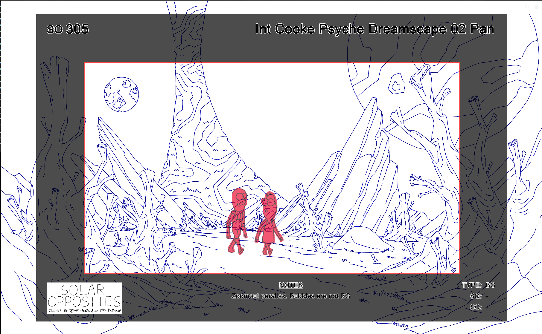Viewport: 542px width, 334px height.
Task: Click the copy/export image icon
Action: pos(536,7)
